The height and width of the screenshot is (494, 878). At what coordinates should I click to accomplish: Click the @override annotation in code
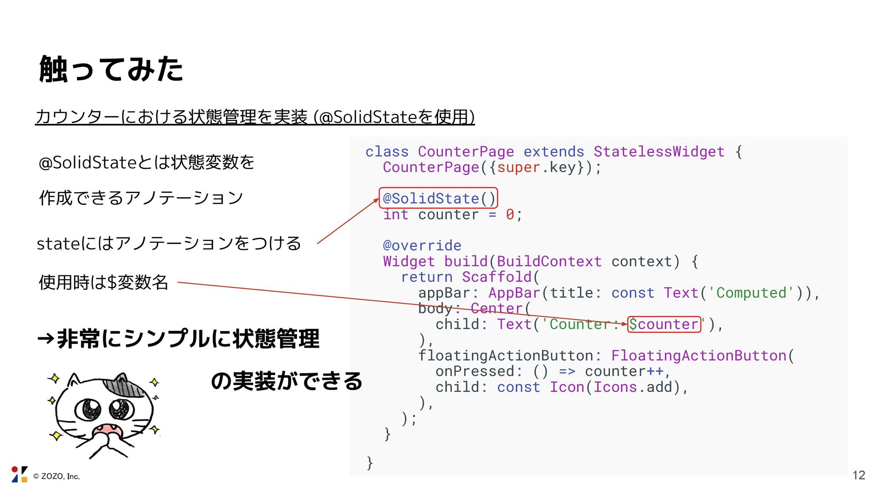[422, 246]
